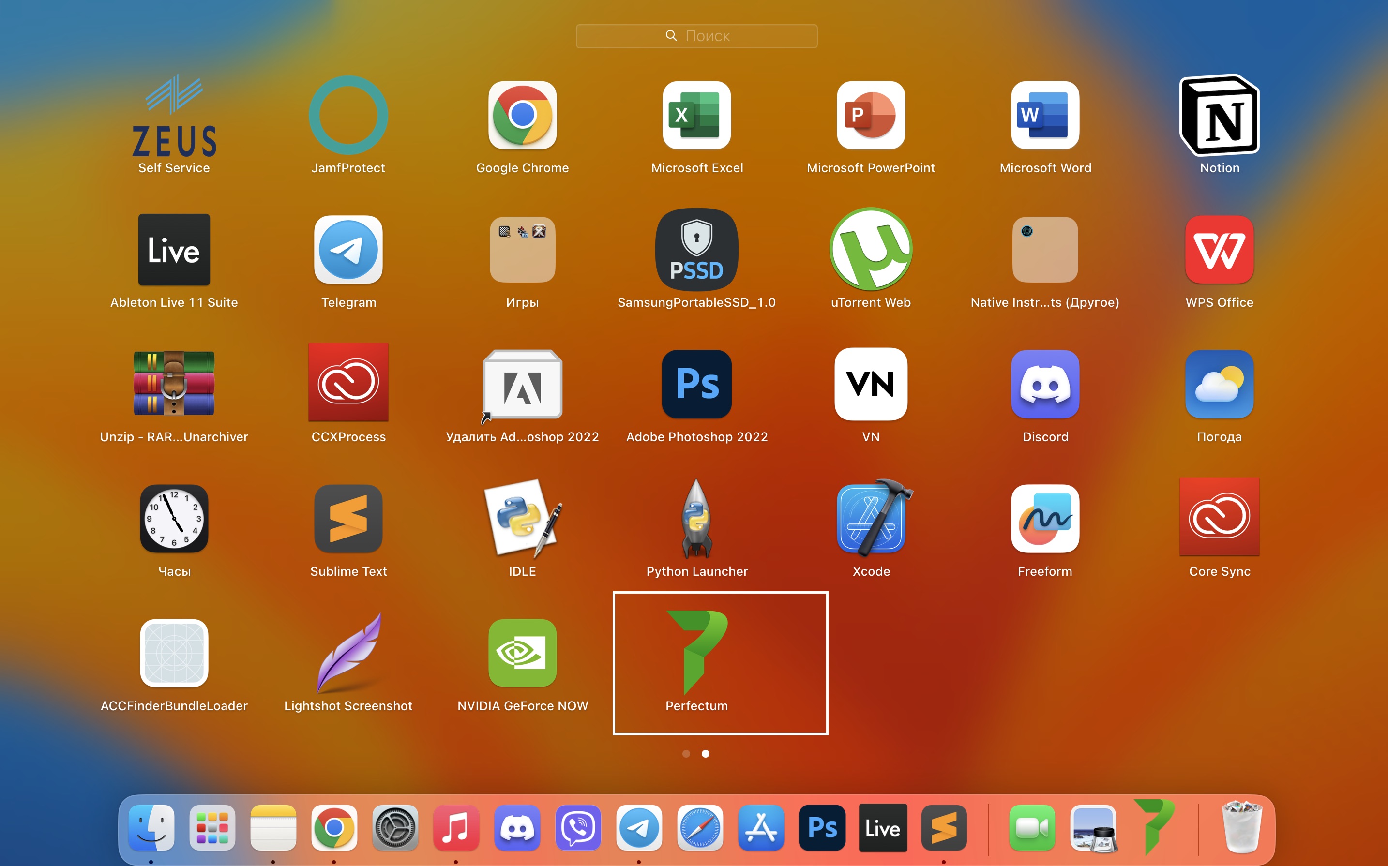Screen dimensions: 1388x866
Task: Launch uTorrent Web
Action: click(x=871, y=250)
